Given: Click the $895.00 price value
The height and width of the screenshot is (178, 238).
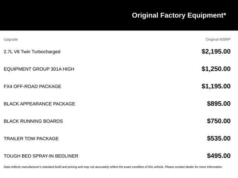Looking at the screenshot, I should point(219,104).
